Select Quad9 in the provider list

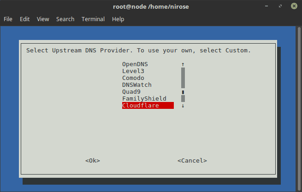click(131, 92)
